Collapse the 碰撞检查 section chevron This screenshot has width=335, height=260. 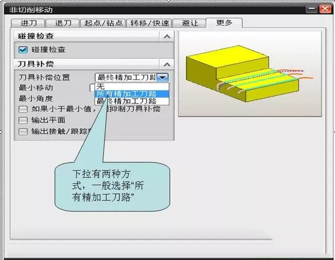[x=166, y=36]
